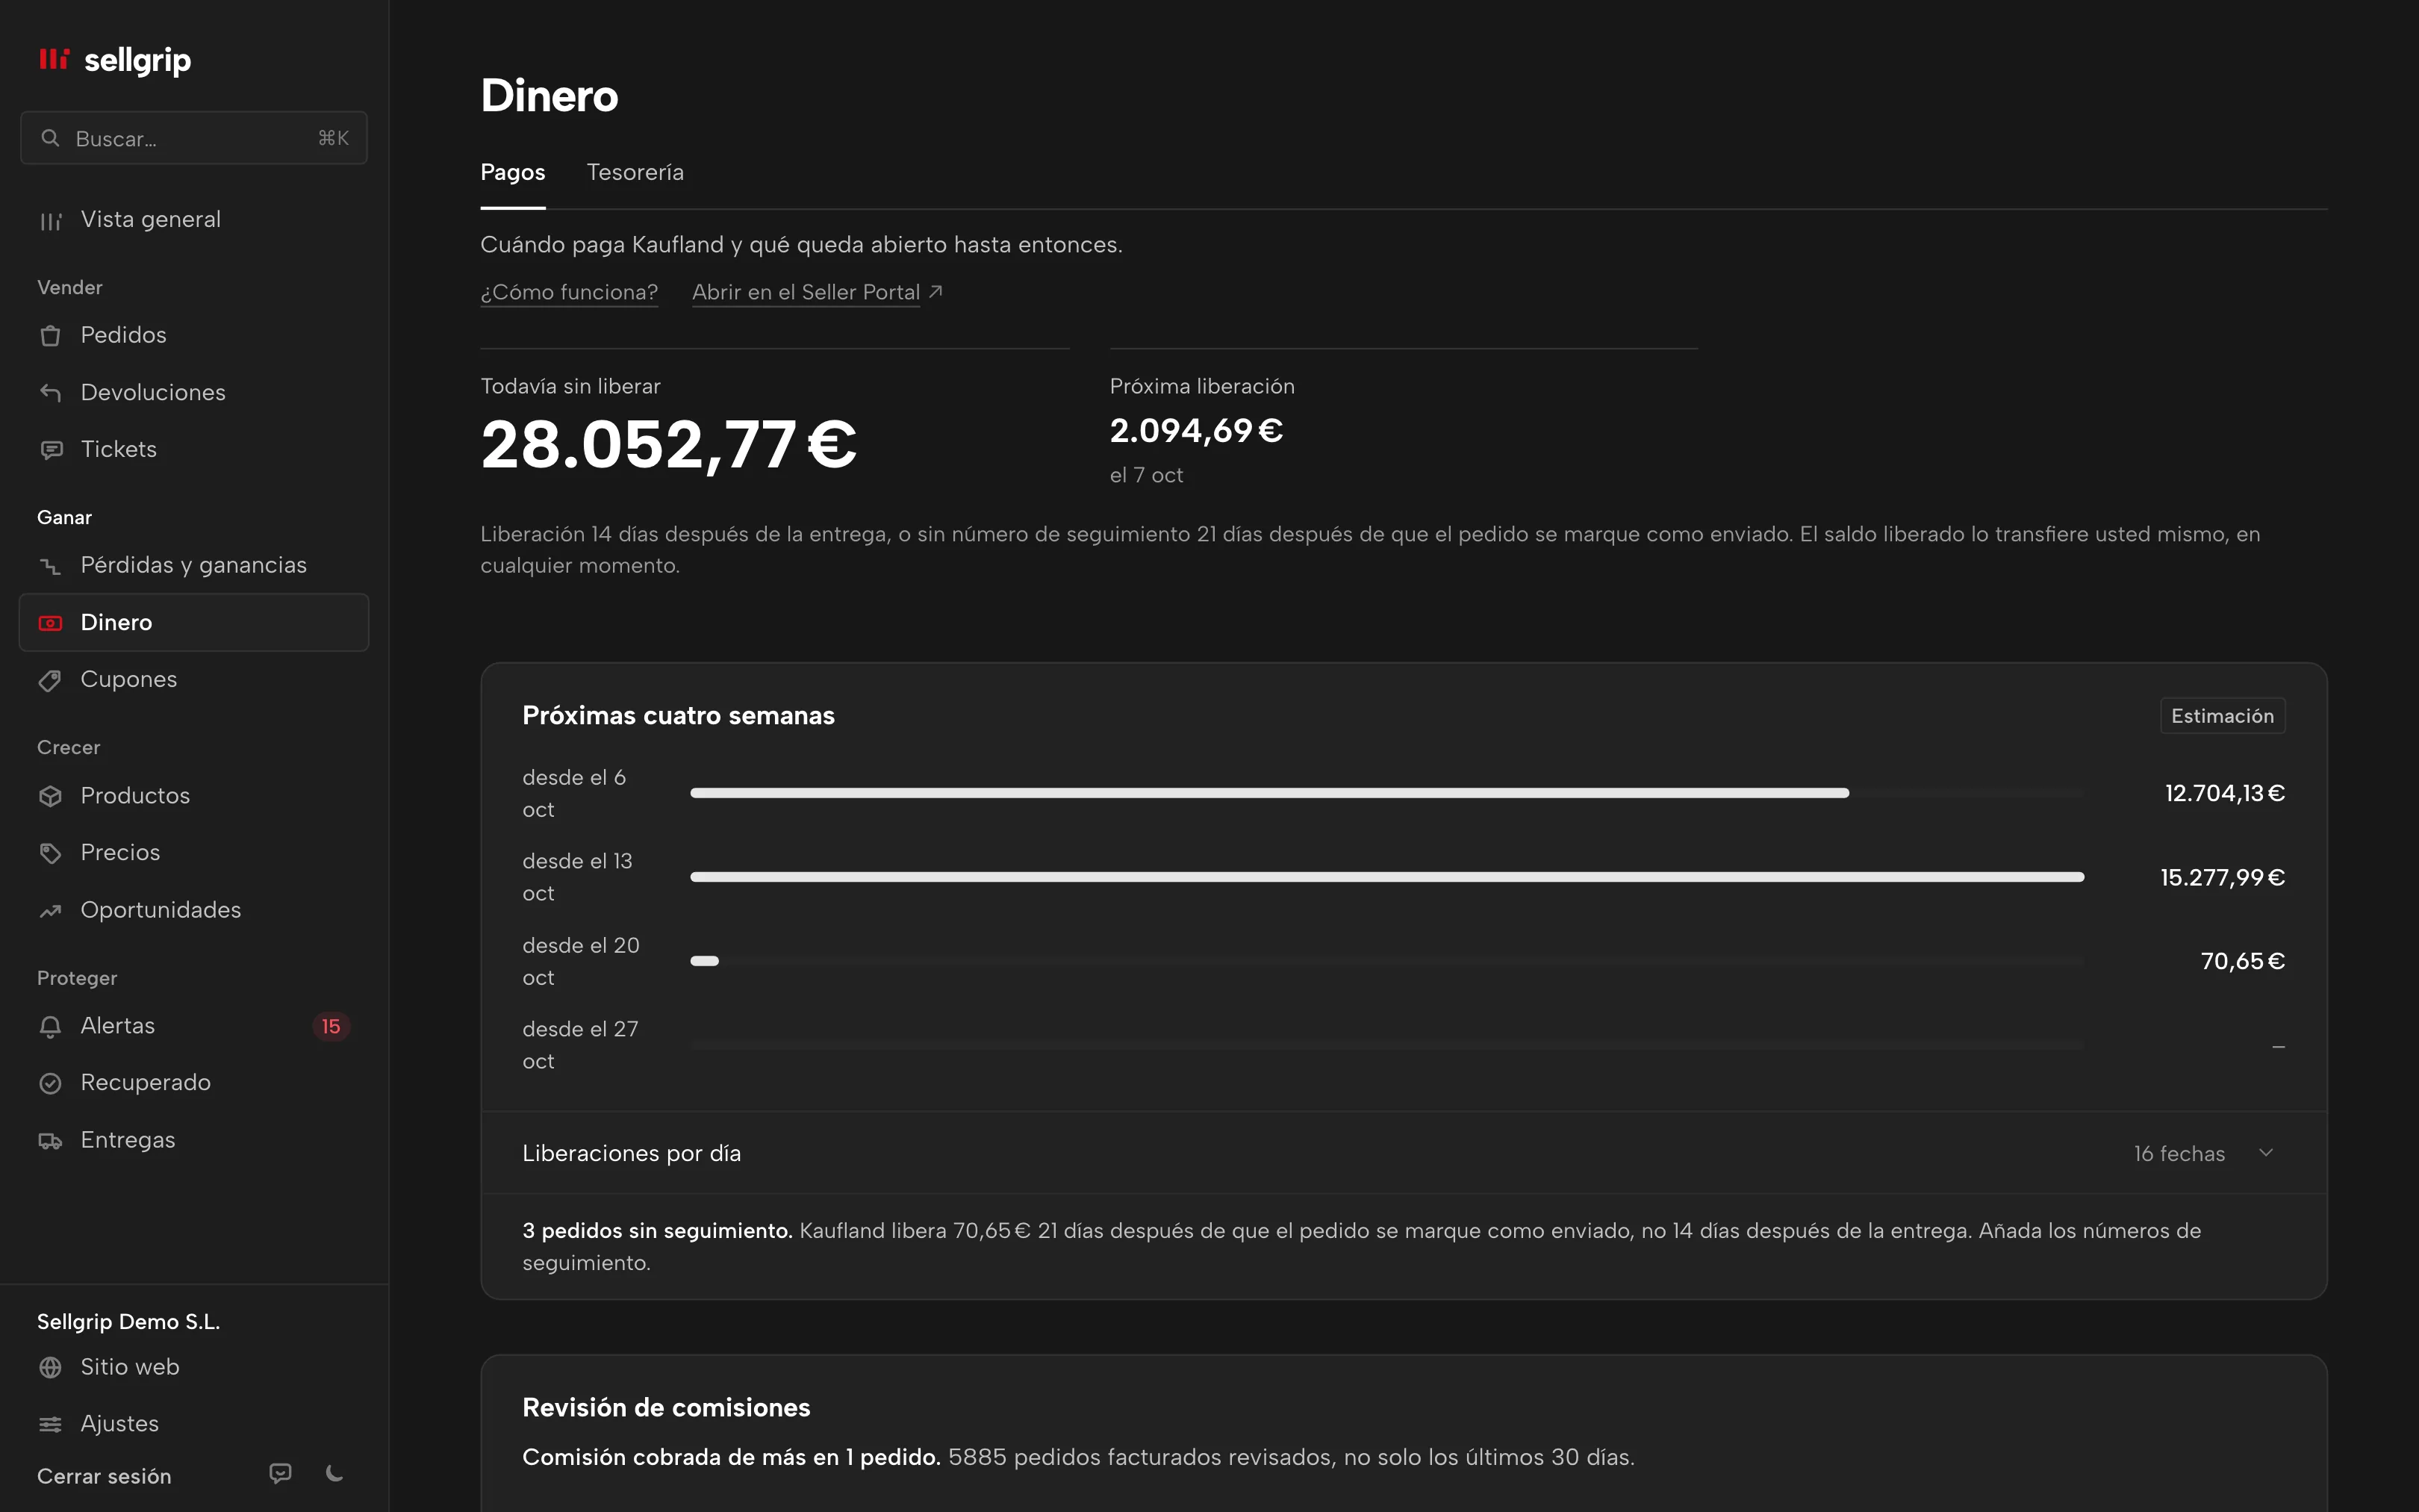Switch to the Tesorería tab

point(635,172)
